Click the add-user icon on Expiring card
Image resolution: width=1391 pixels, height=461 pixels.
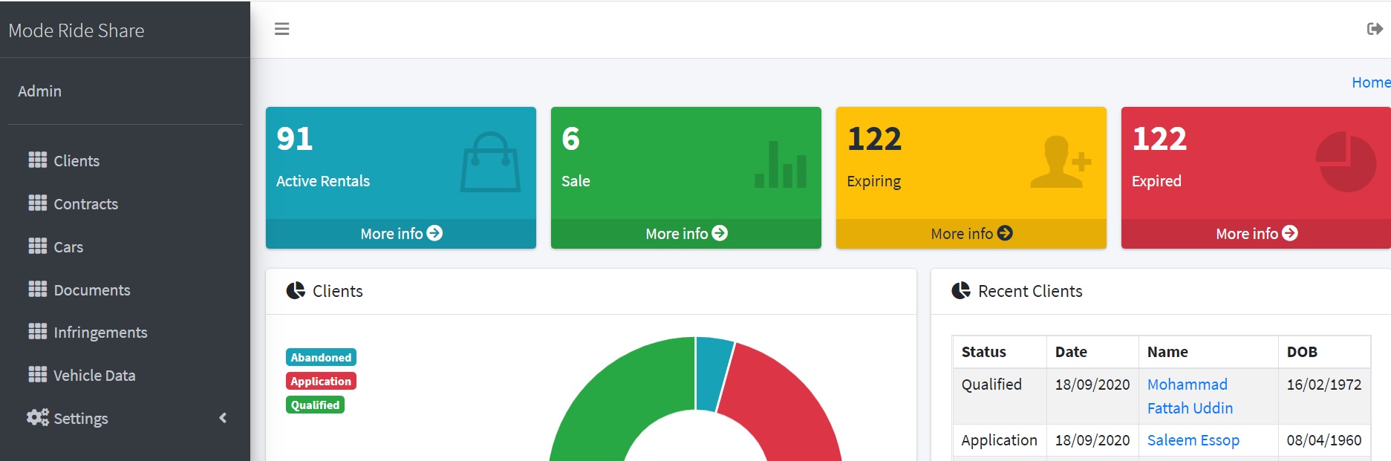pyautogui.click(x=1060, y=162)
